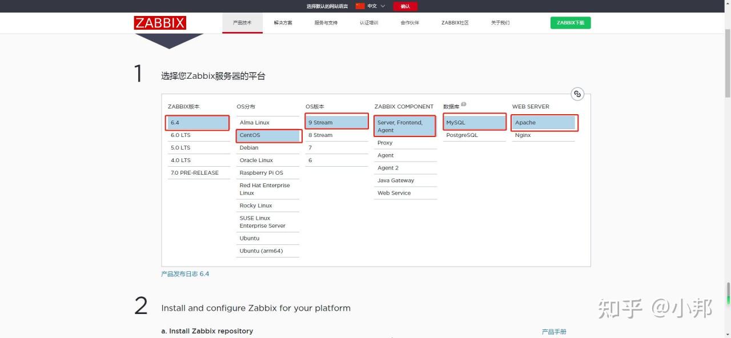
Task: Select Red Hat Enterprise Linux distribution
Action: point(268,189)
